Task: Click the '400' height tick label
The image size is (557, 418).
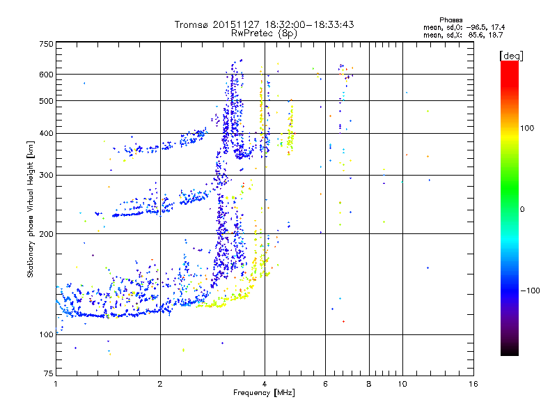Action: (47, 133)
